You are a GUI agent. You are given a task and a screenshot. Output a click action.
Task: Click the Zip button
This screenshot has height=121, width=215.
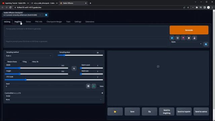(149, 112)
